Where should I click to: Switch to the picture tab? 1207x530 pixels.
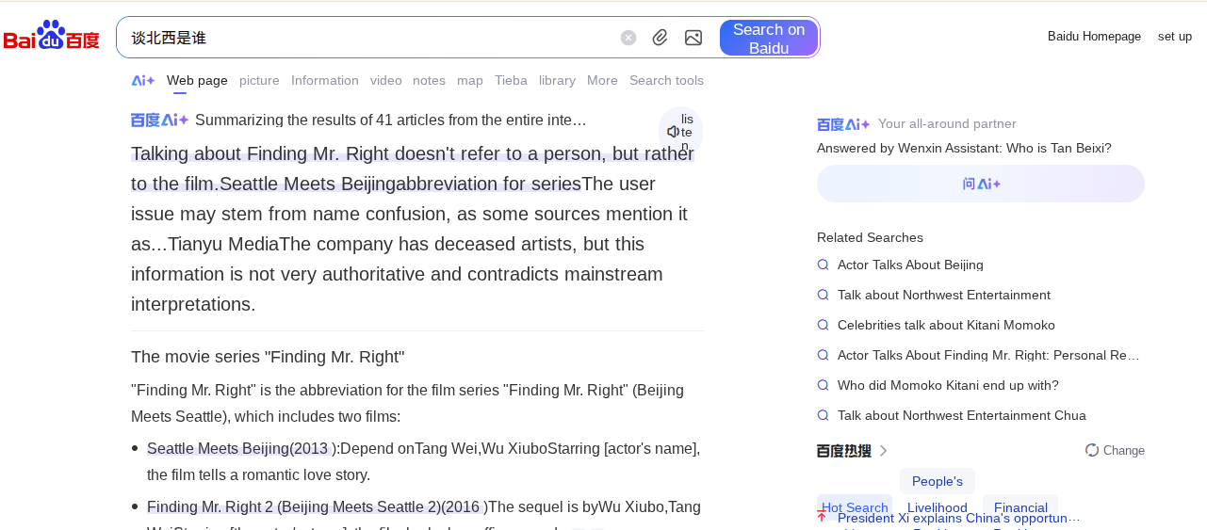point(259,81)
